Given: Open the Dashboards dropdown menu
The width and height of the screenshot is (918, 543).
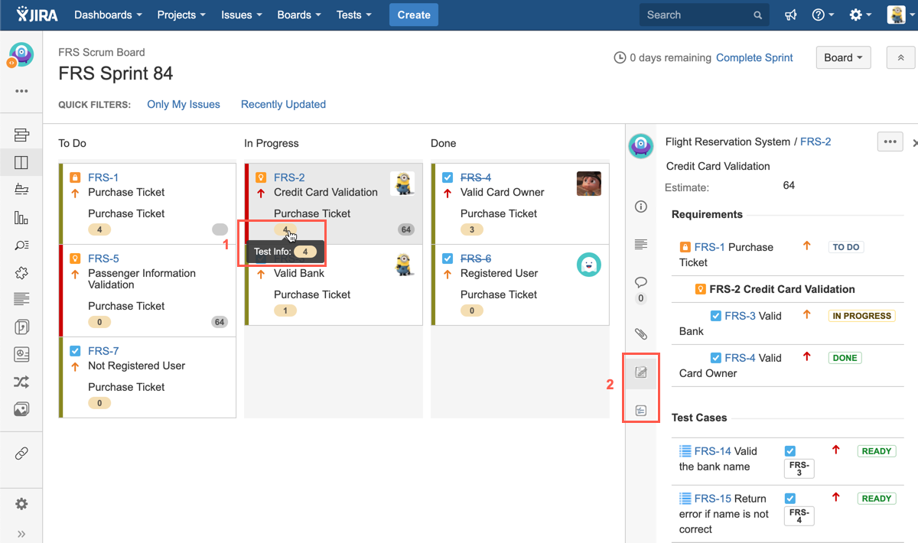Looking at the screenshot, I should [x=108, y=15].
